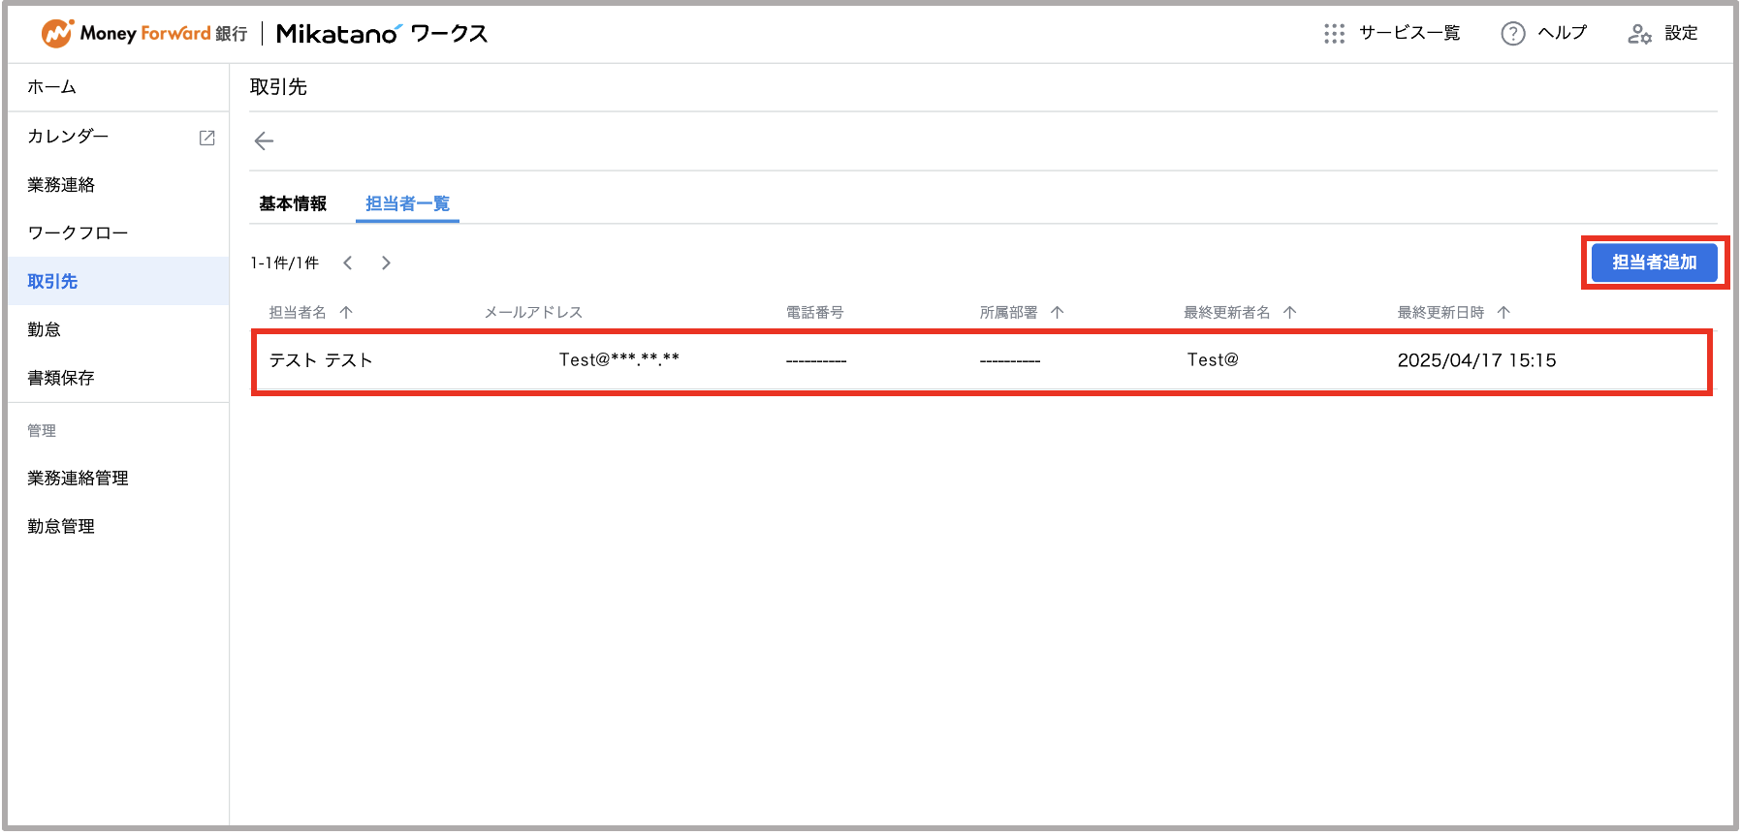The image size is (1741, 835).
Task: Open ホーム in the sidebar
Action: tap(52, 87)
